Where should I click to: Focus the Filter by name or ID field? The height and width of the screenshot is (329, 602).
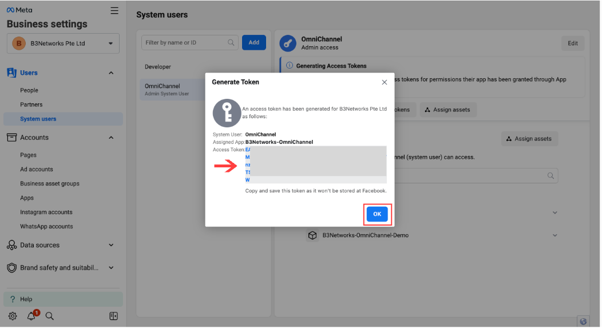[189, 42]
